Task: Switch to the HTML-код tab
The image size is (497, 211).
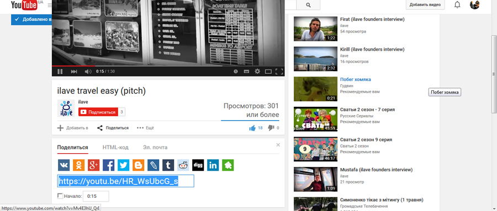Action: (115, 148)
